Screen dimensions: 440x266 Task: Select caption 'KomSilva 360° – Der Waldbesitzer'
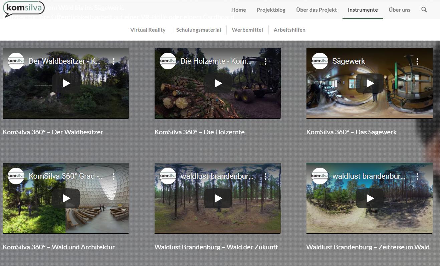click(53, 132)
